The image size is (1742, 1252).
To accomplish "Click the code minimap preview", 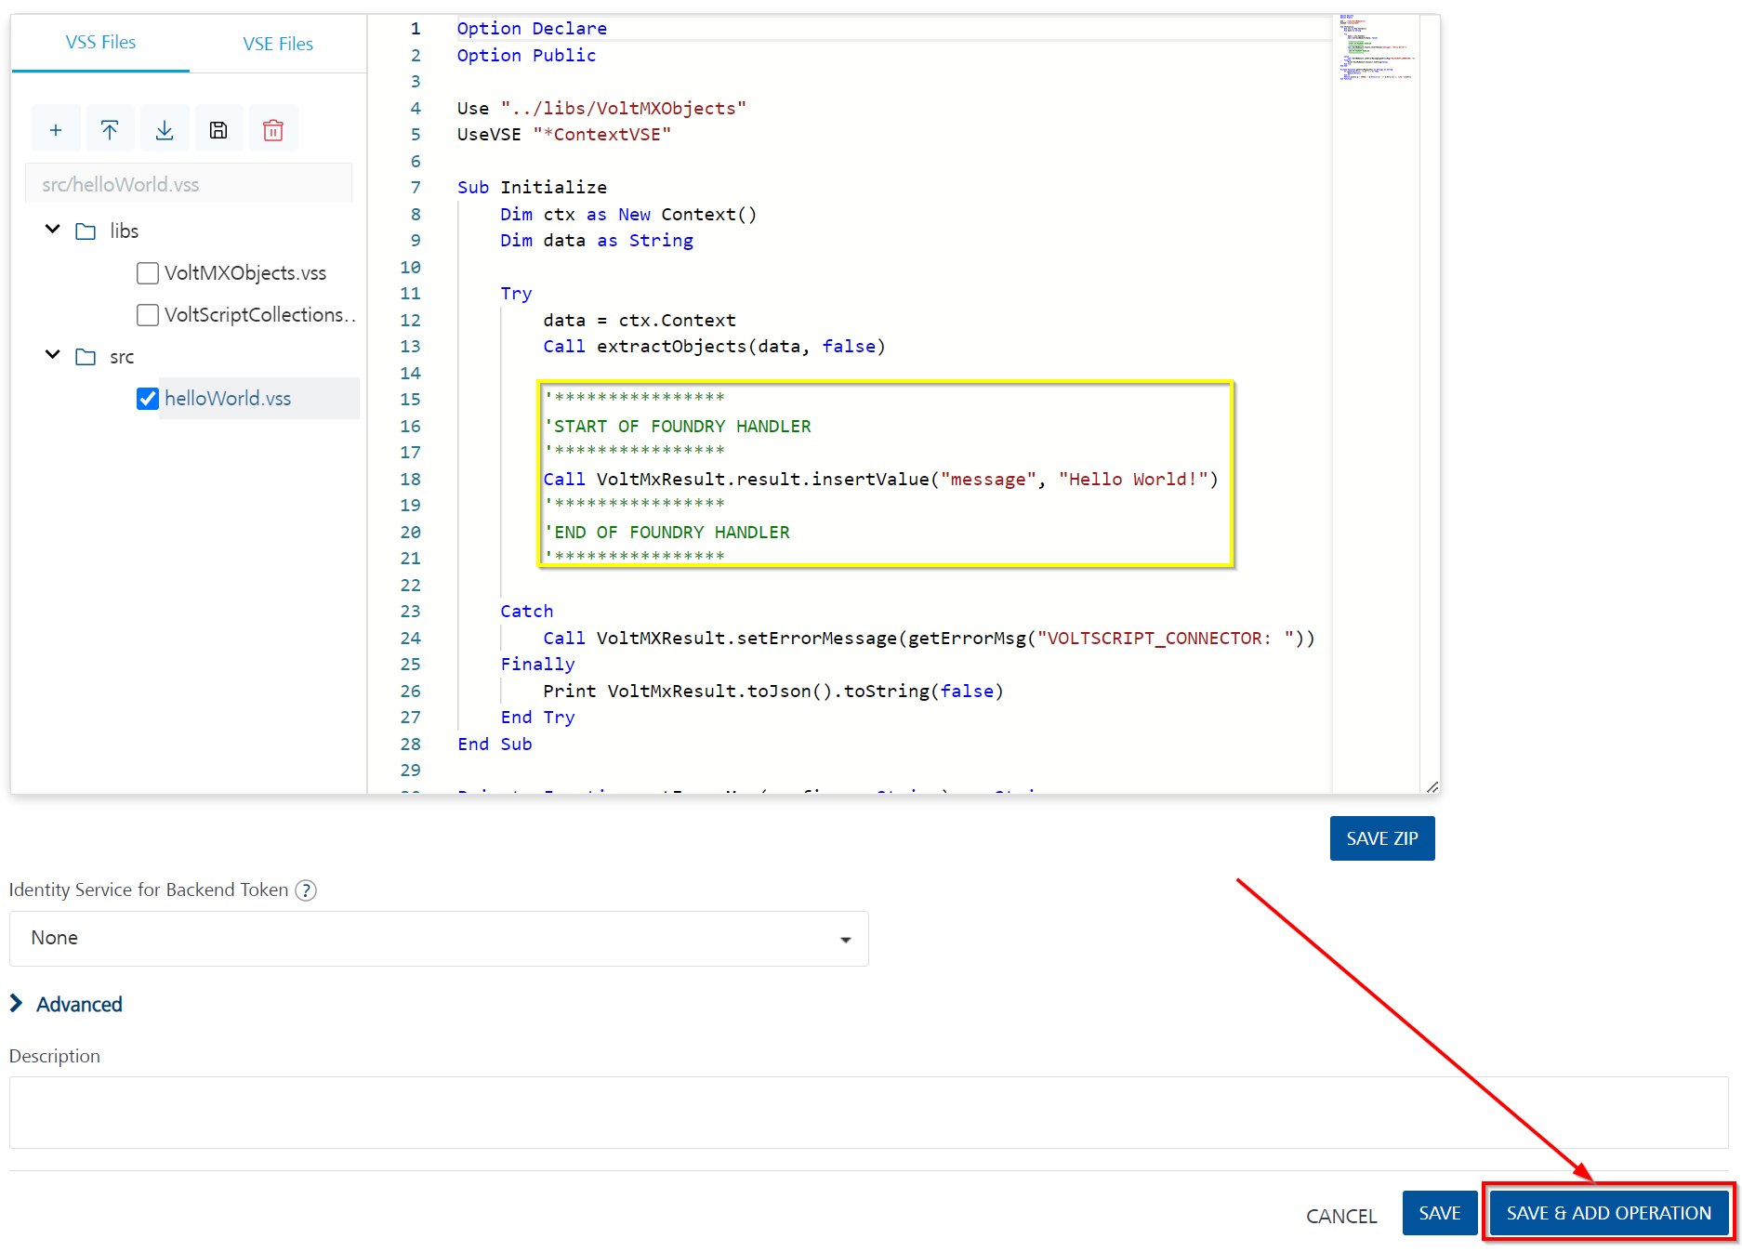I will [x=1376, y=48].
